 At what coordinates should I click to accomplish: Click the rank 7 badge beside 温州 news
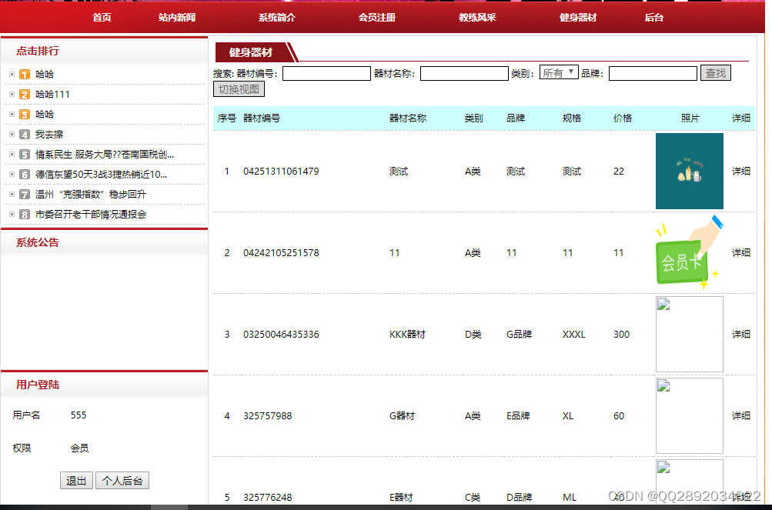point(23,194)
